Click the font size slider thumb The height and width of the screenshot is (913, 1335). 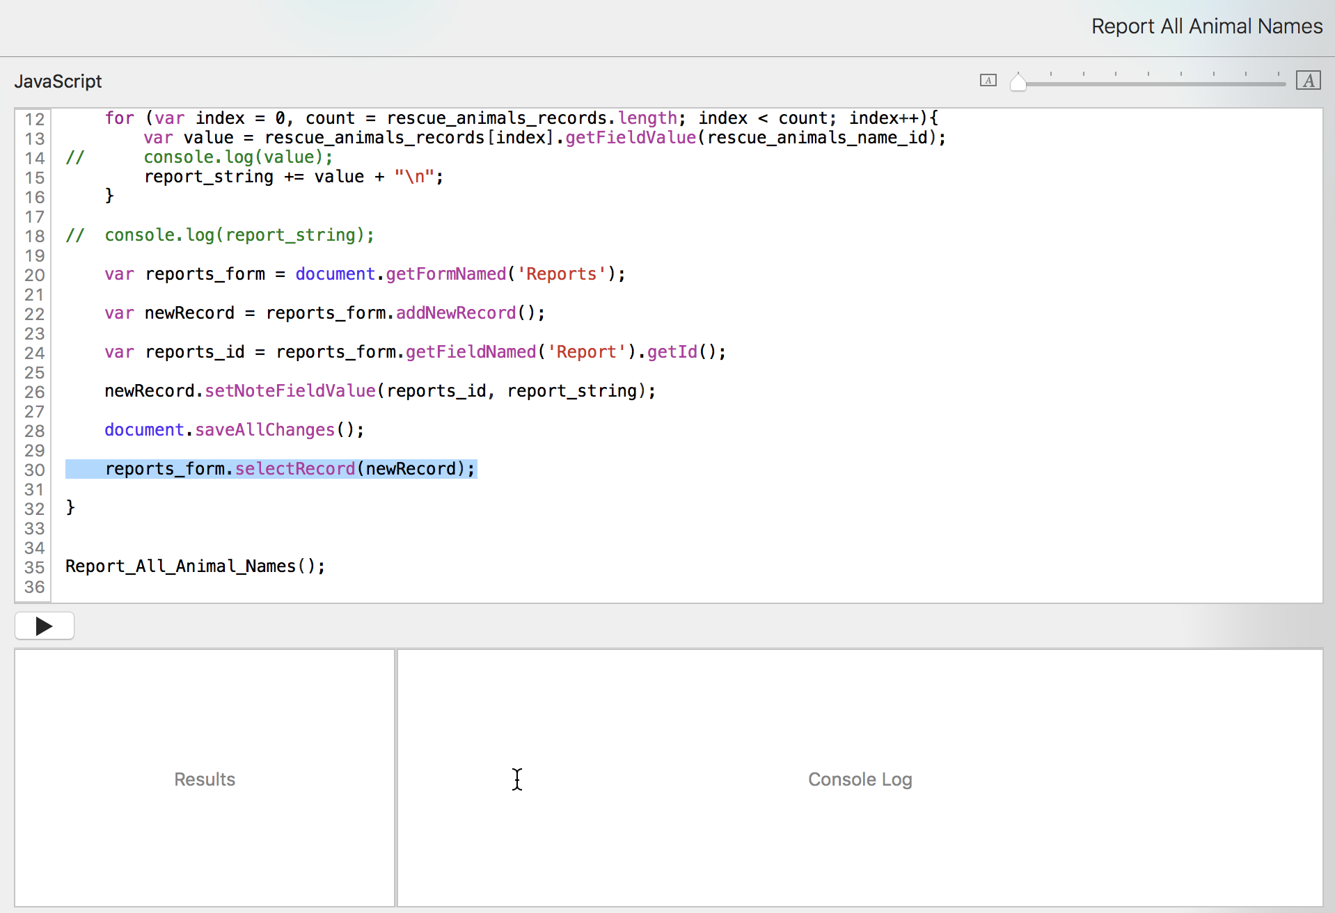[1018, 83]
